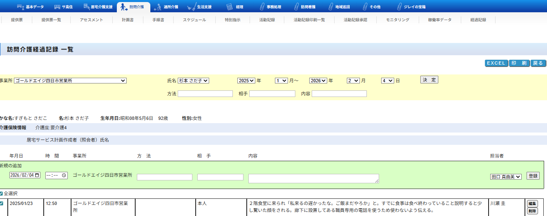Open calendar picker in the date field
Viewport: 547px width, 216px height.
[38, 175]
